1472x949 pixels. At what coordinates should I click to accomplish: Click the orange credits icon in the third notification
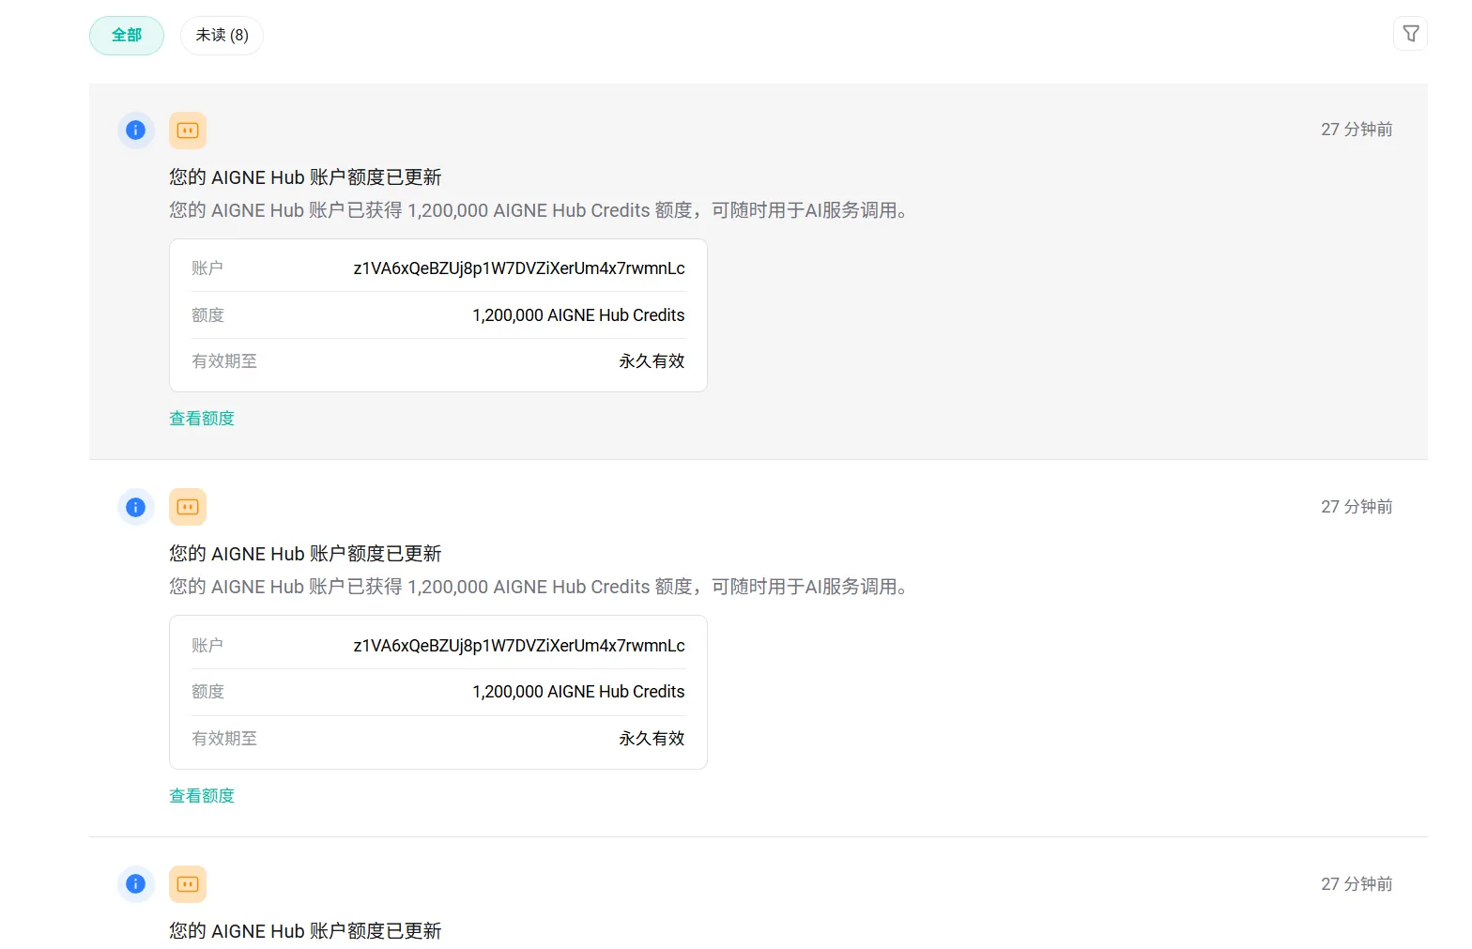(188, 884)
